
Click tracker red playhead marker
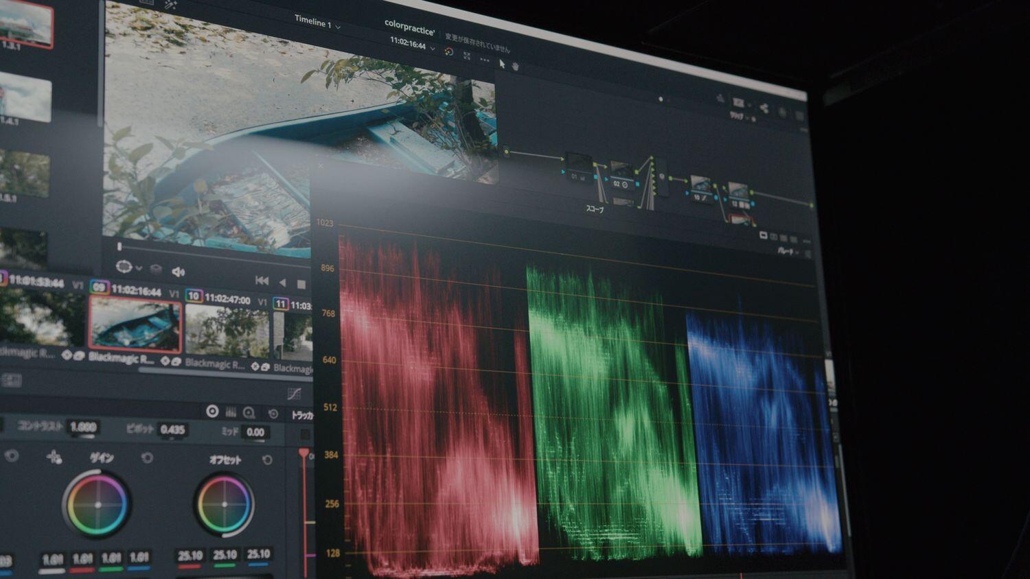[304, 453]
